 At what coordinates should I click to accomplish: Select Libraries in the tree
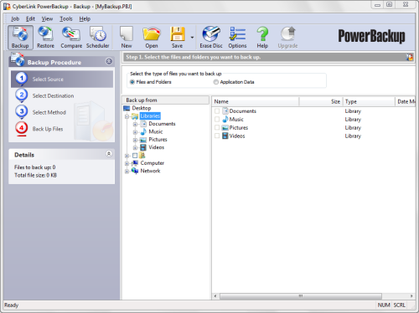[x=150, y=115]
